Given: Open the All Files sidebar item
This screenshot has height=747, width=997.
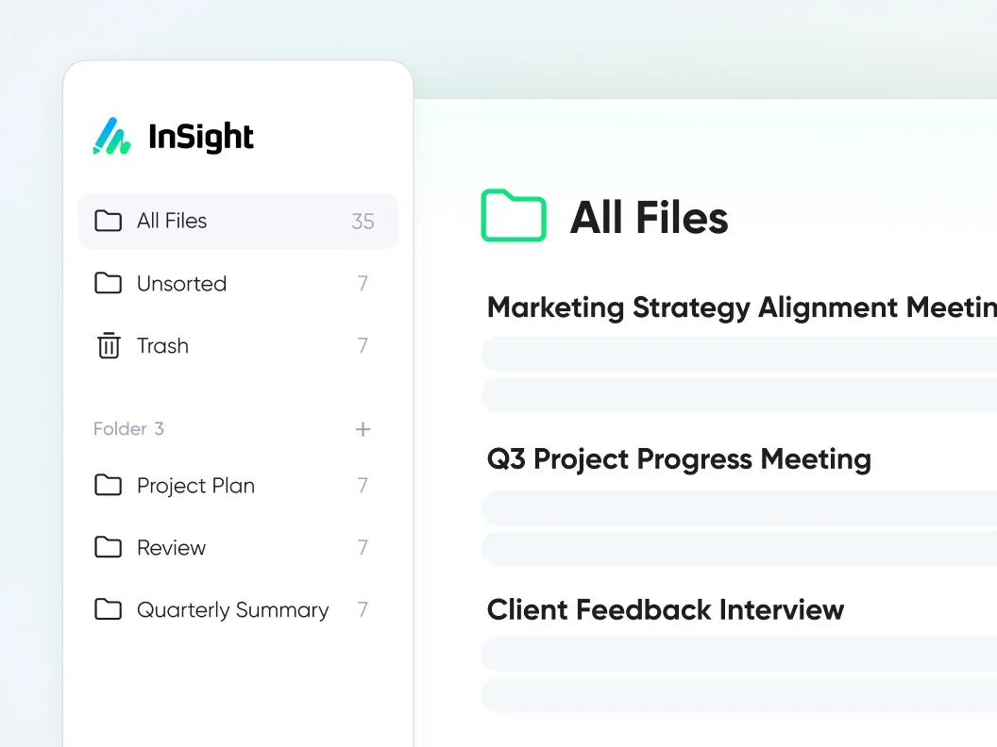Looking at the screenshot, I should click(x=172, y=222).
